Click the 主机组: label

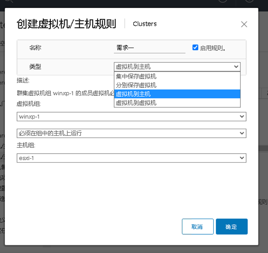pos(26,145)
